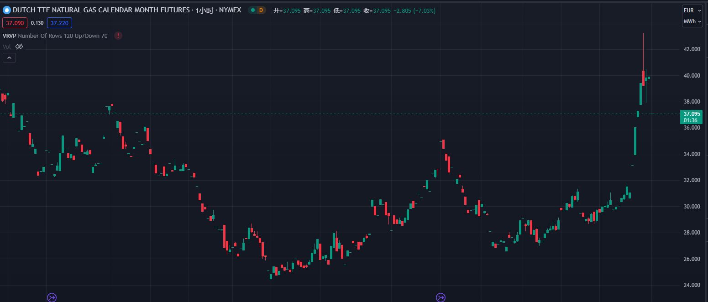The image size is (708, 302).
Task: Click the 42.000 price scale label
Action: [x=692, y=49]
